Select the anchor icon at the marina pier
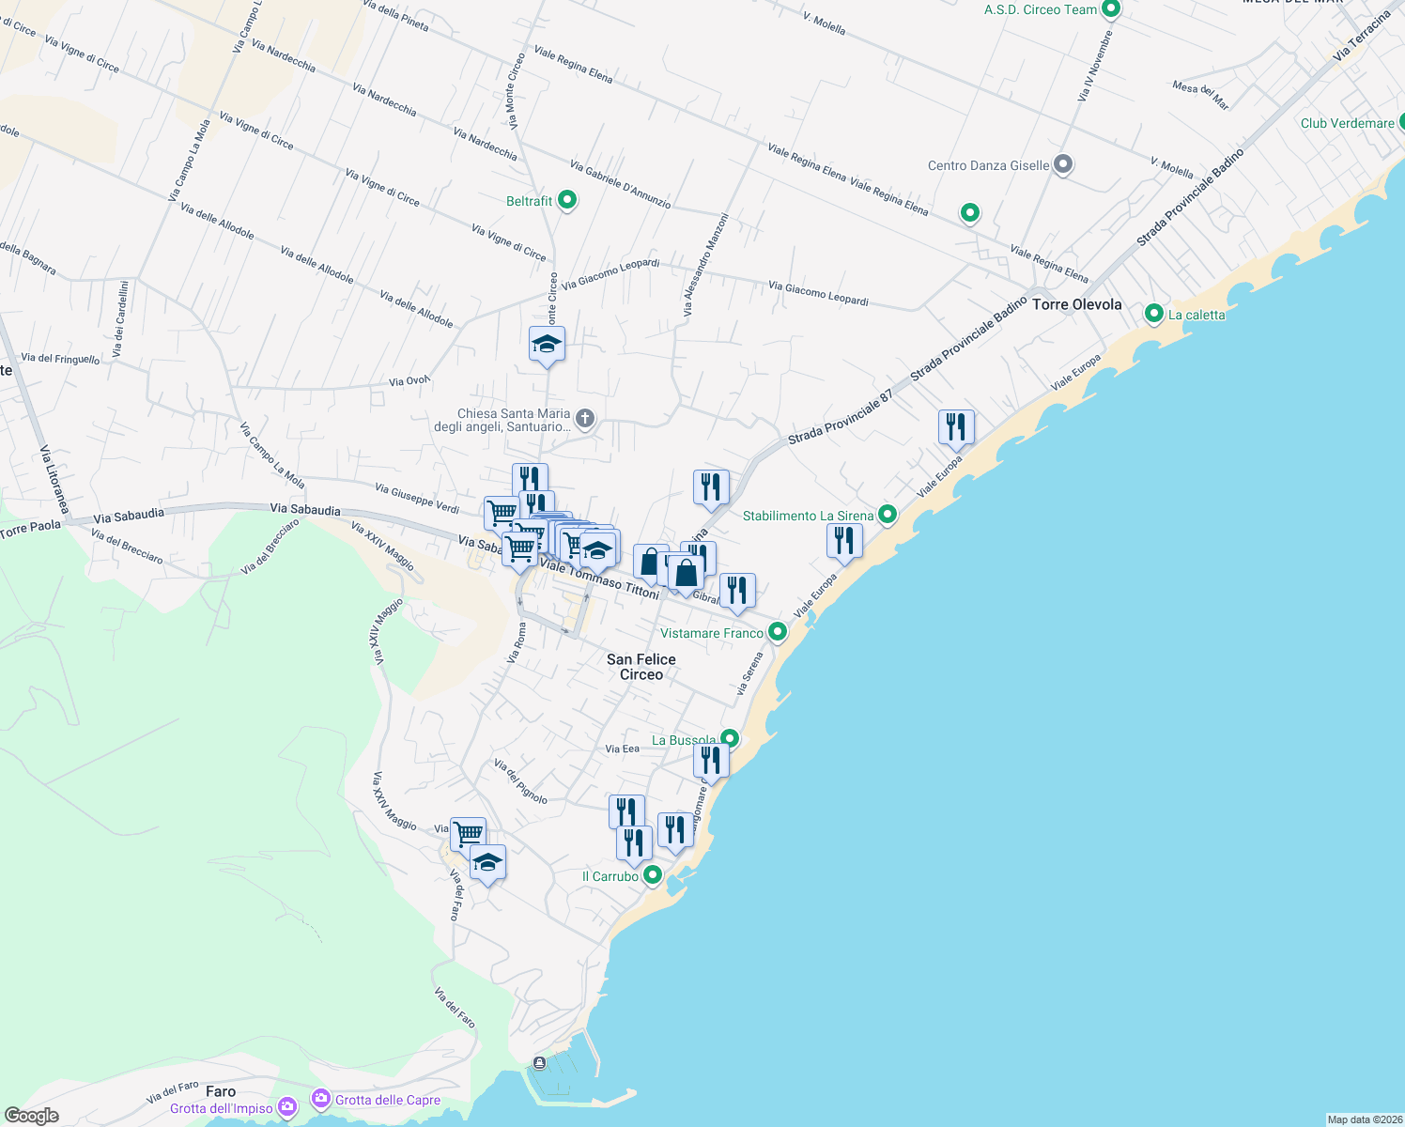 point(538,1062)
